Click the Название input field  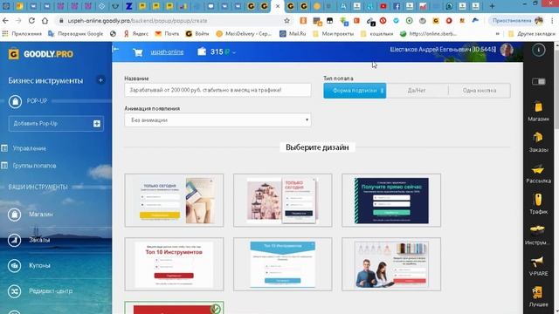(217, 90)
